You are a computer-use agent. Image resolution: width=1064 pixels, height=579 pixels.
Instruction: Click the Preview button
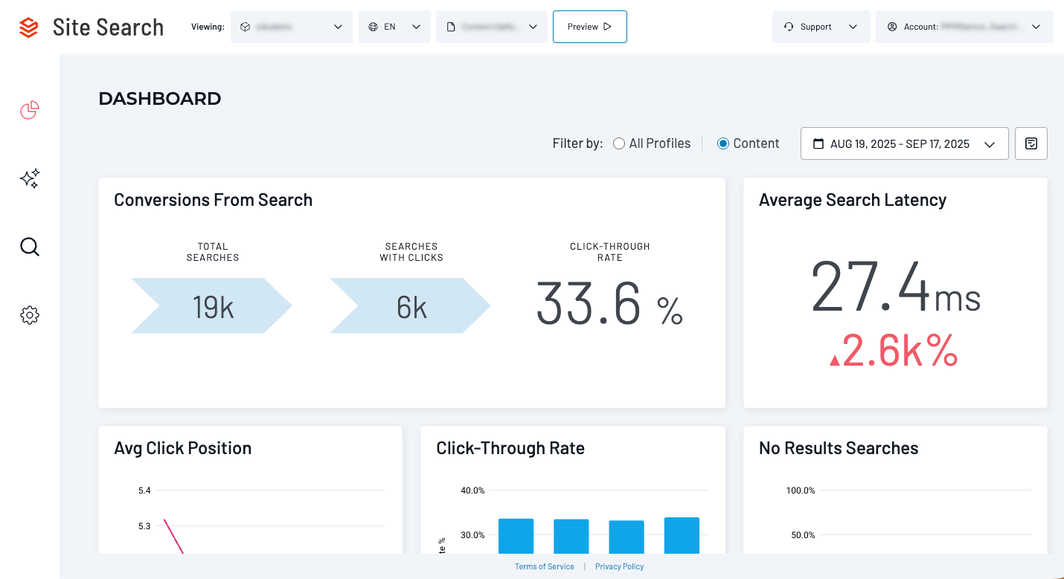pos(590,27)
